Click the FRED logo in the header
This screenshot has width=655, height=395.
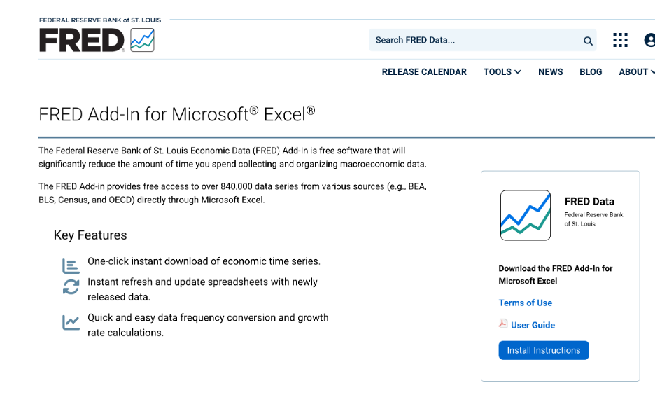point(82,40)
